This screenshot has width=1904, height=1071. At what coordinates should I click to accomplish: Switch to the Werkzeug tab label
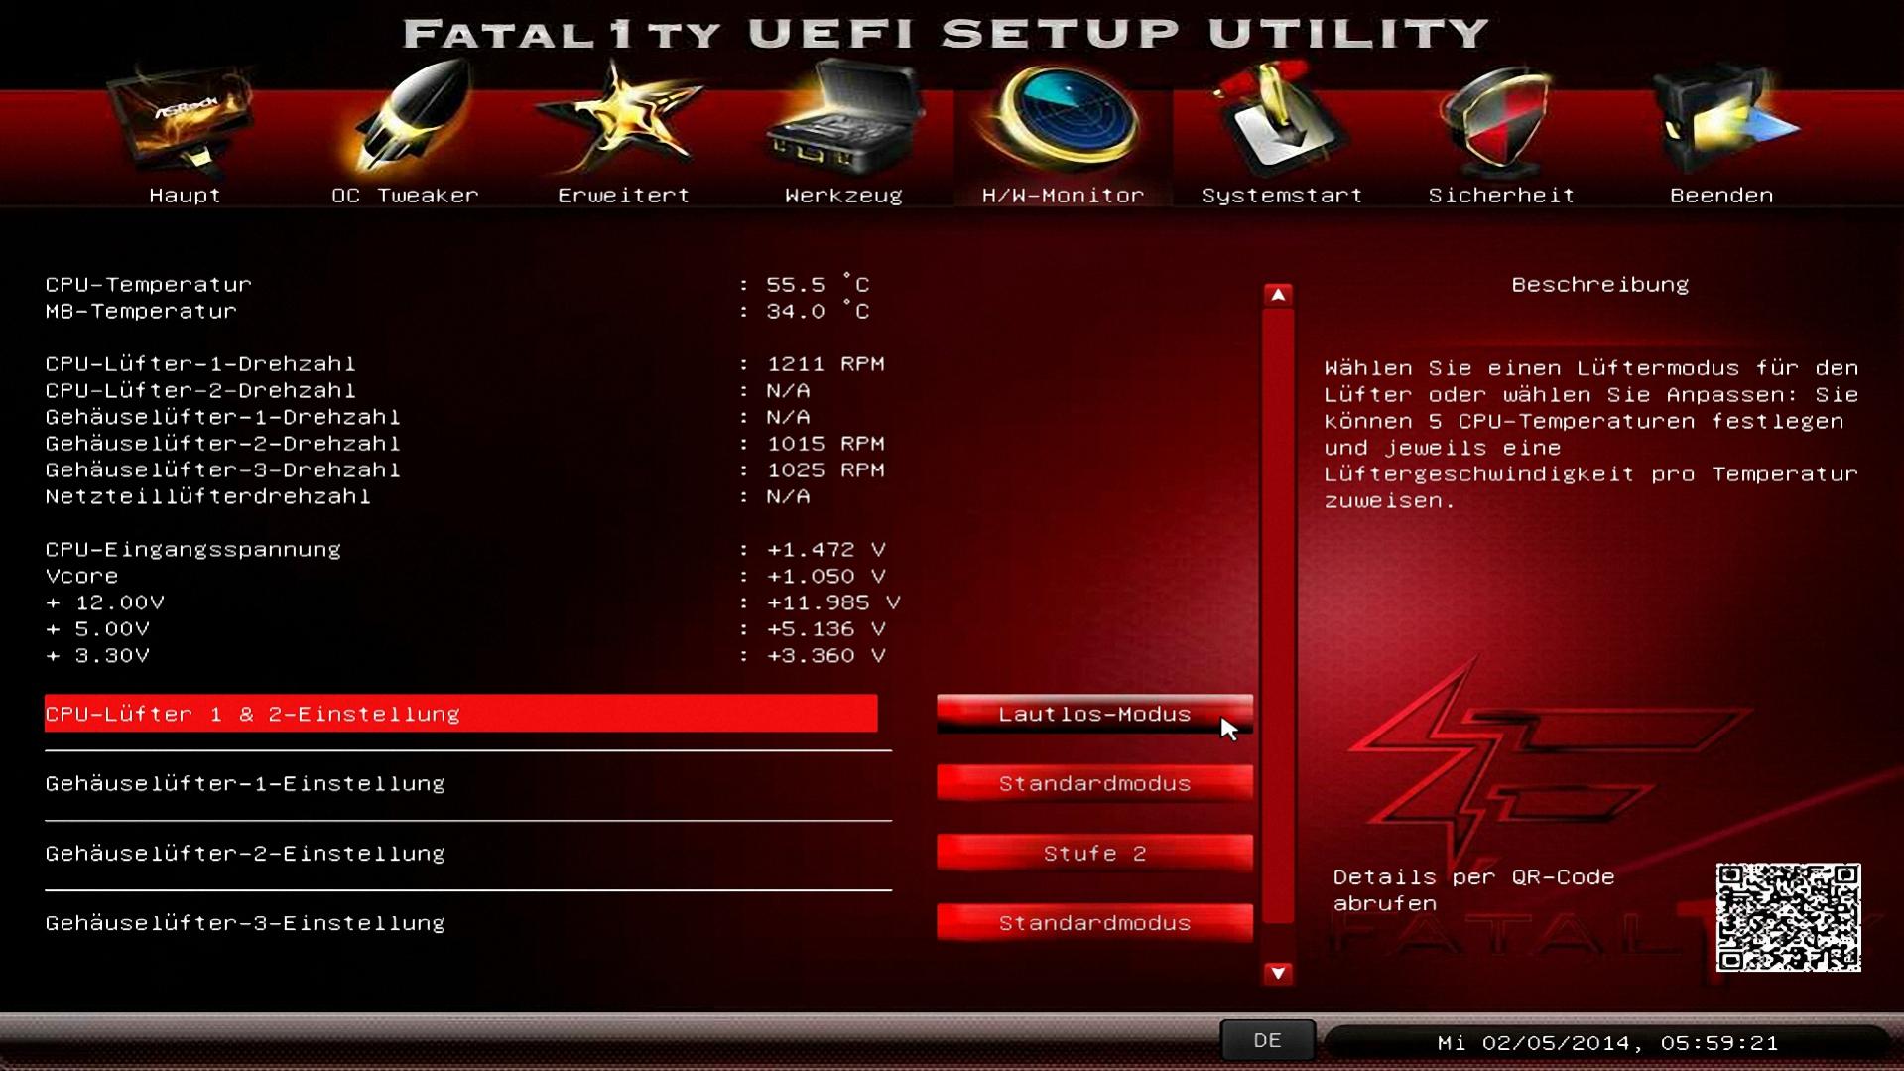(843, 196)
